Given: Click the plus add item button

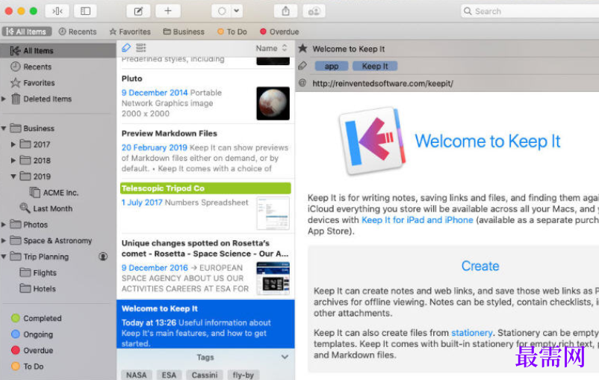Looking at the screenshot, I should [168, 11].
